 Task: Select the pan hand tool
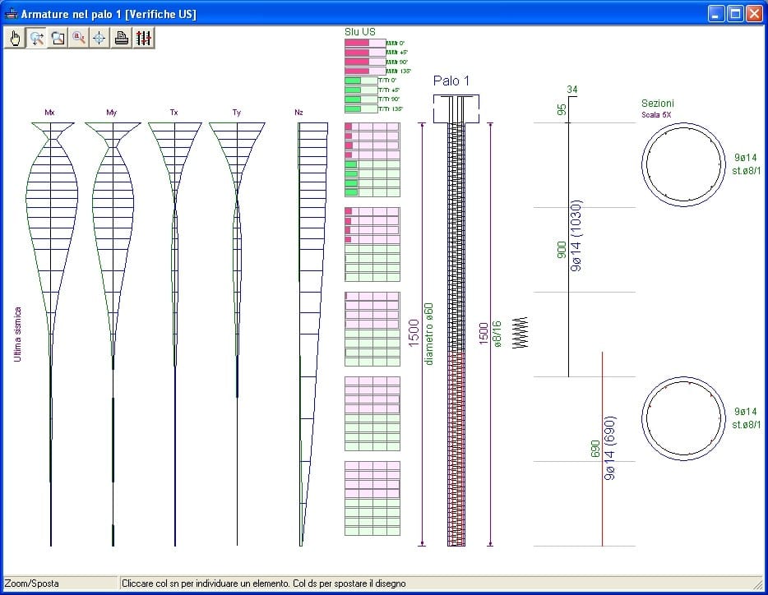coord(16,38)
